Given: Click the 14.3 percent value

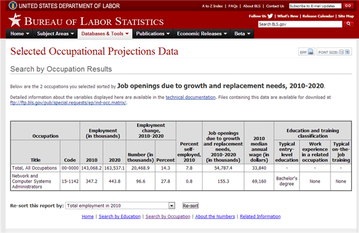Looking at the screenshot, I should point(166,168).
